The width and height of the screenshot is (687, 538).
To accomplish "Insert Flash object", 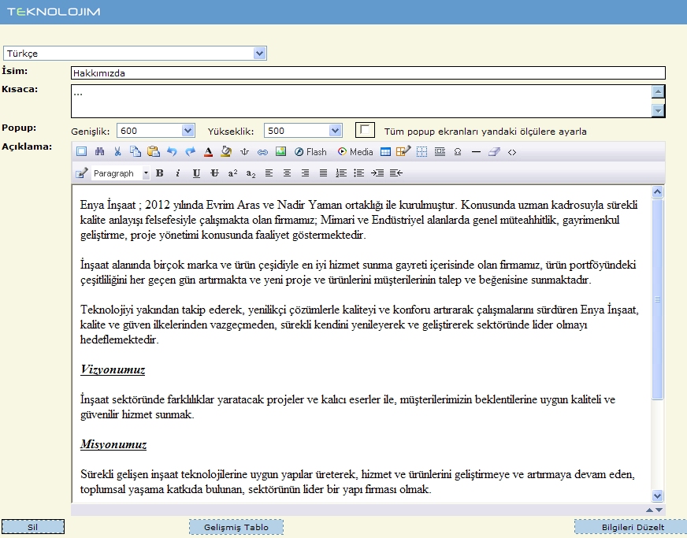I will tap(310, 151).
